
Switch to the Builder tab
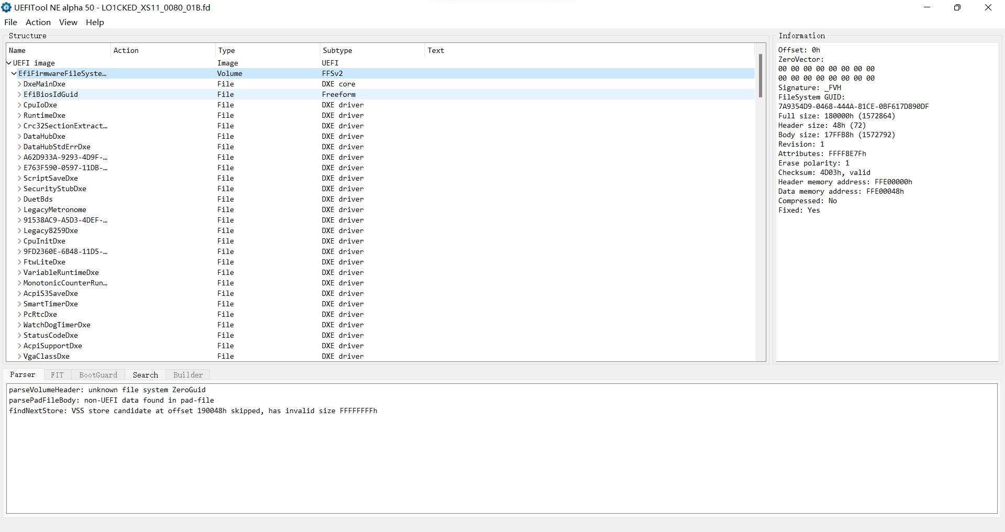188,375
